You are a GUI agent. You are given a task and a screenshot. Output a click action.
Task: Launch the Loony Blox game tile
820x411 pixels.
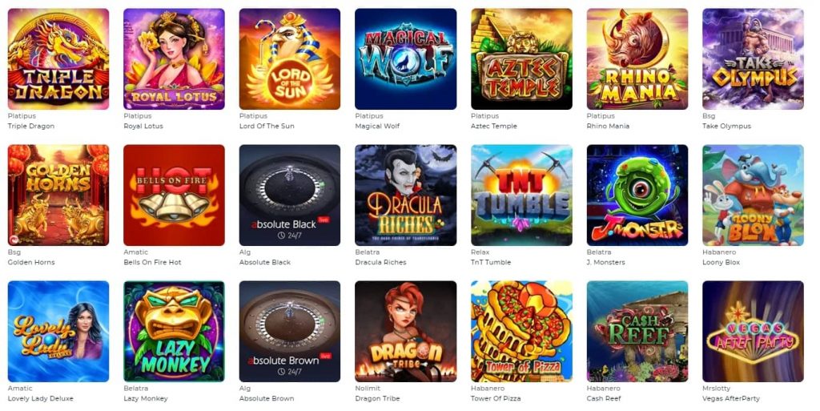click(753, 195)
